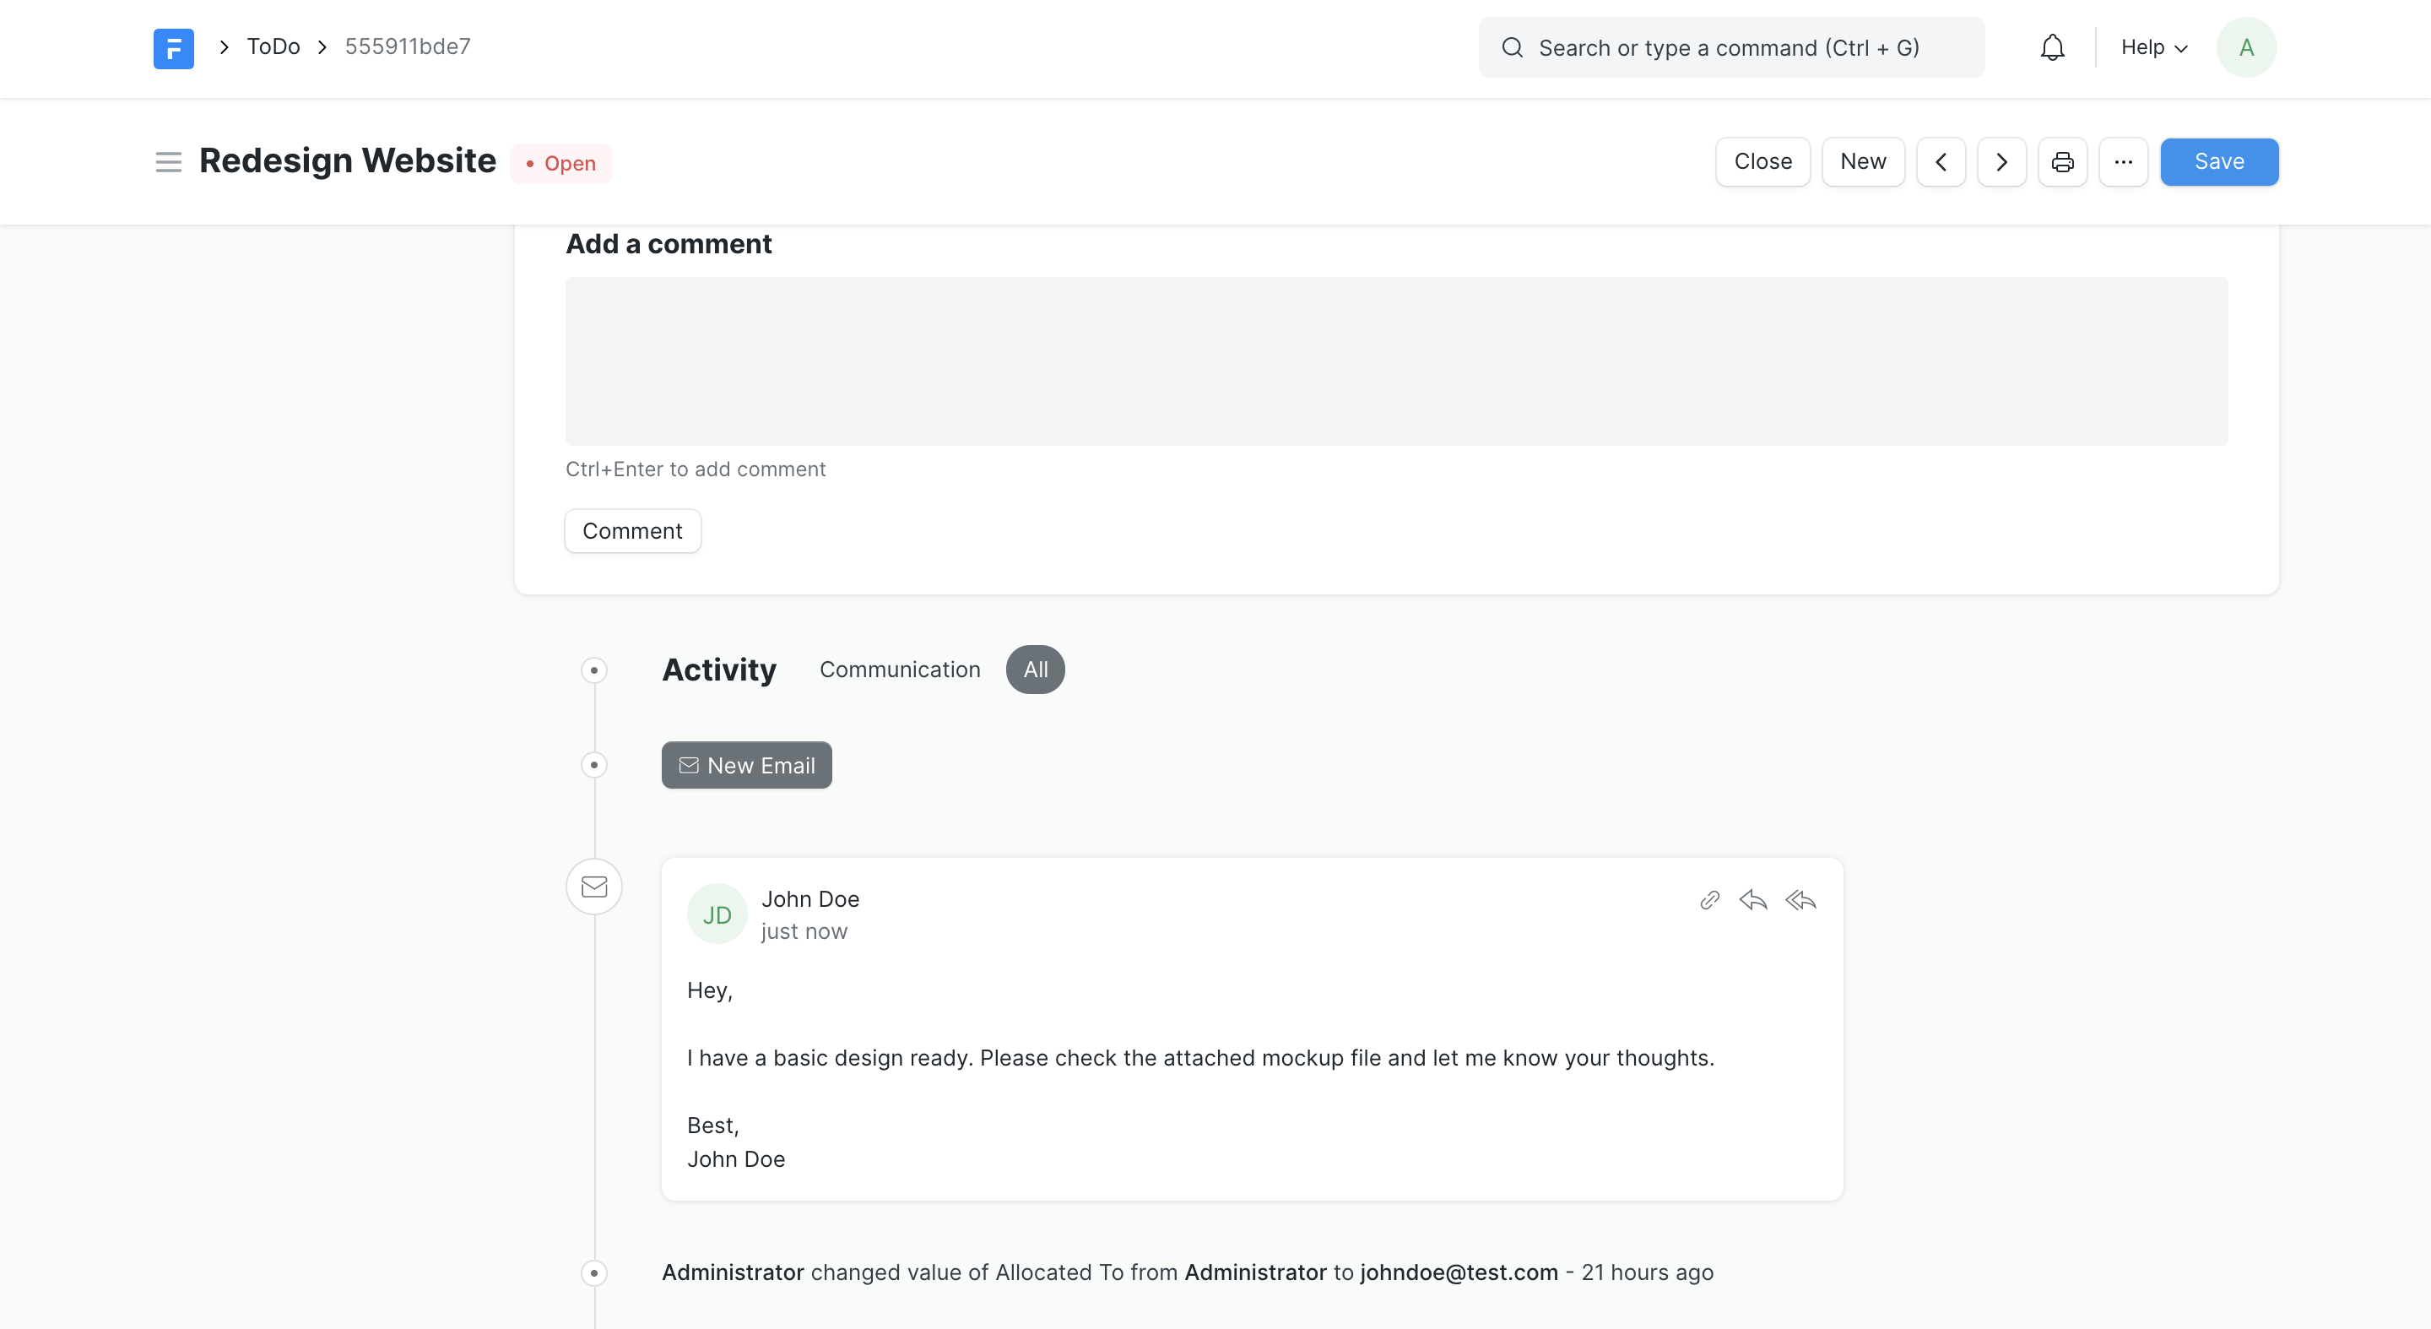This screenshot has width=2431, height=1329.
Task: Open the three-dots more menu
Action: tap(2122, 162)
